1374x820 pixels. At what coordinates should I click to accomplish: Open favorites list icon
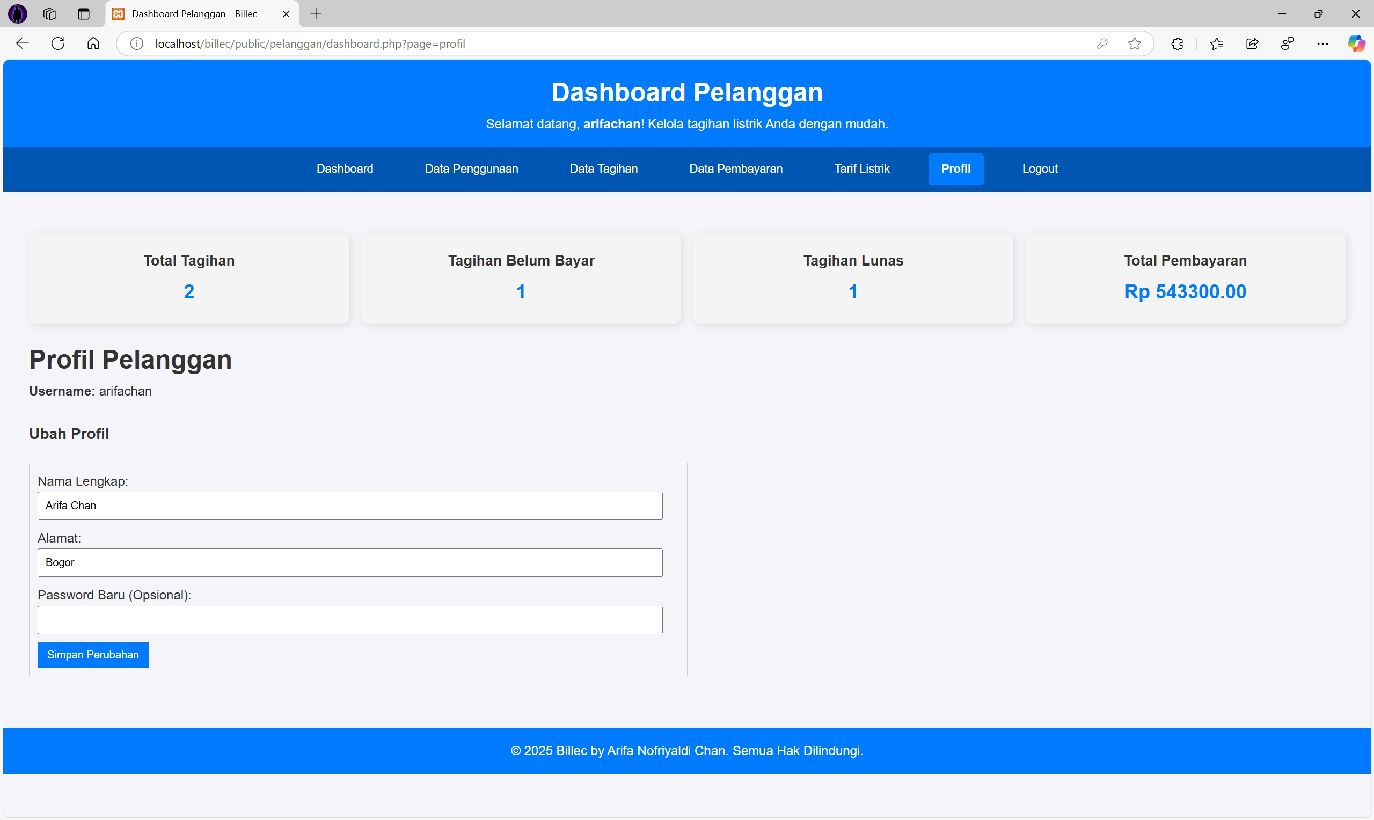click(1217, 43)
